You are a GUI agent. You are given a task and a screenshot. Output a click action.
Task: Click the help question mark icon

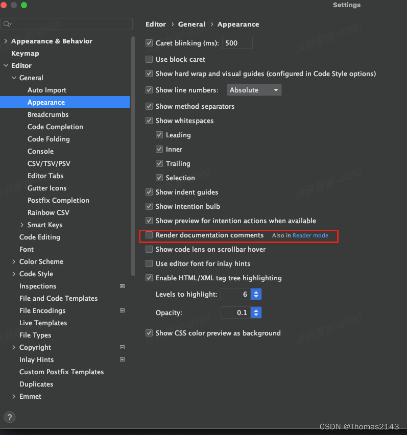coord(9,417)
